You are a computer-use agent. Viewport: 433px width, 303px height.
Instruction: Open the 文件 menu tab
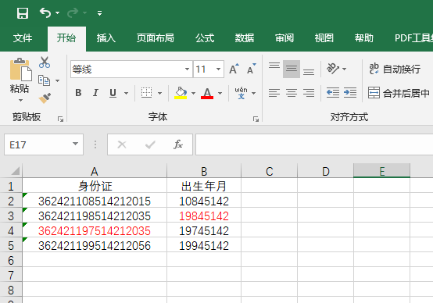pos(23,38)
